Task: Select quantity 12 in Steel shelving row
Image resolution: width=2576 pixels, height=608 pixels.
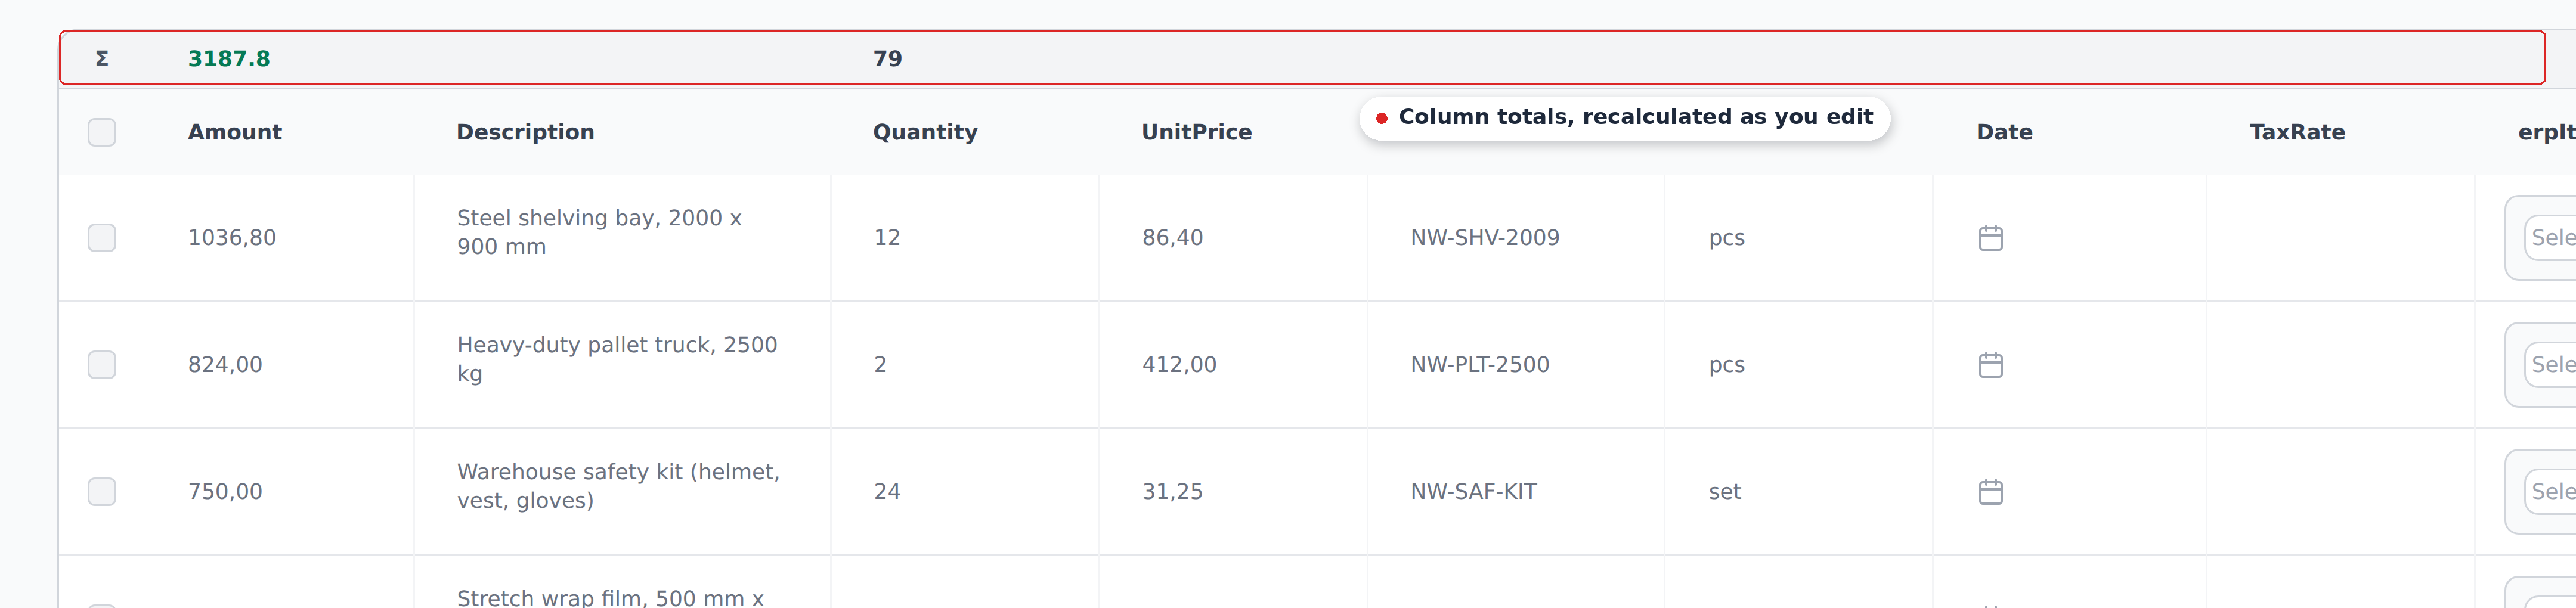Action: pyautogui.click(x=887, y=238)
